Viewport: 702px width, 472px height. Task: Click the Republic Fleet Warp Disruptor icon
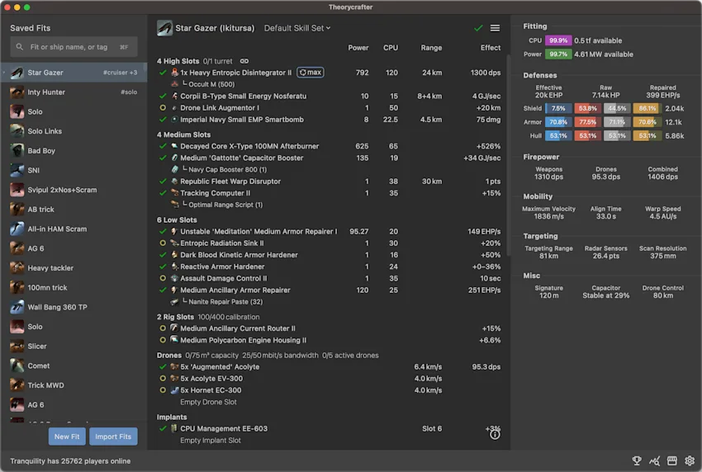pos(174,182)
